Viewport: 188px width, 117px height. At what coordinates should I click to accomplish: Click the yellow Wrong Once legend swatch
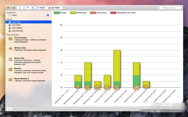click(73, 13)
